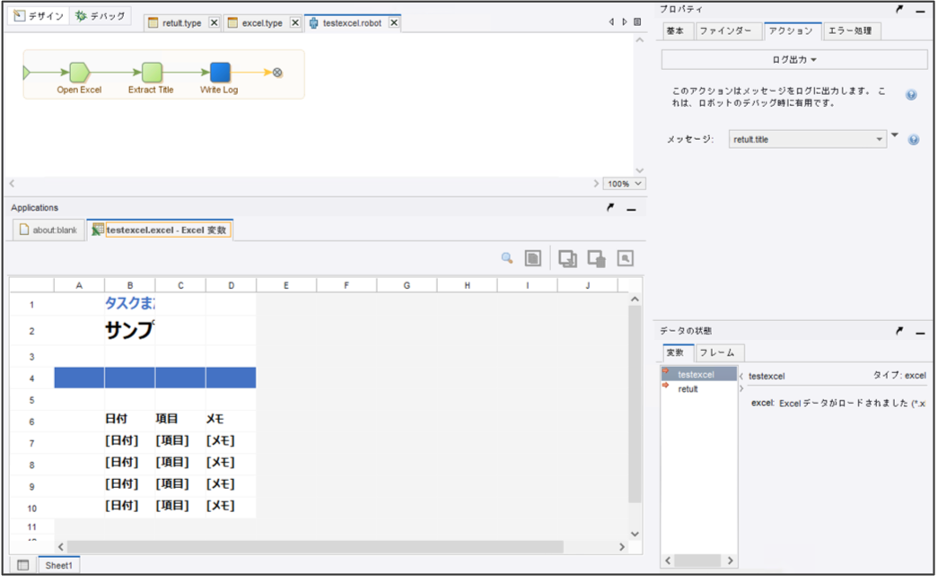Show the next editor tab arrow
The width and height of the screenshot is (938, 583).
624,22
